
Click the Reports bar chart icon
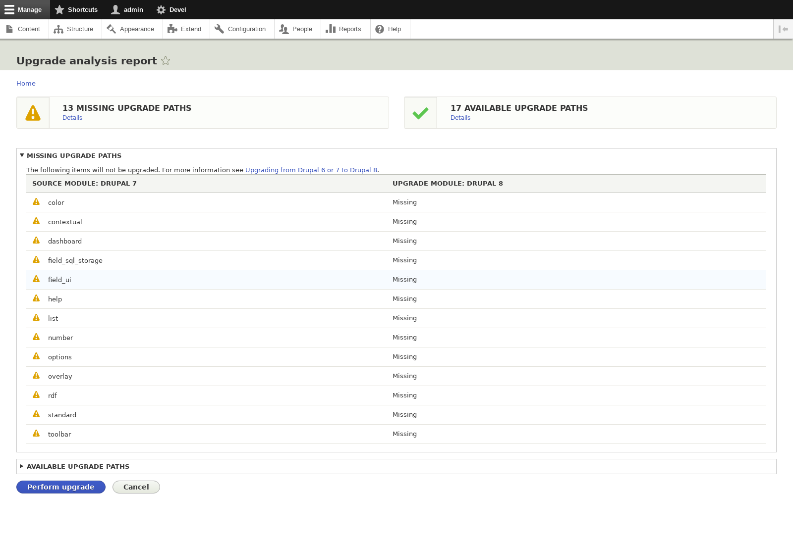coord(331,29)
